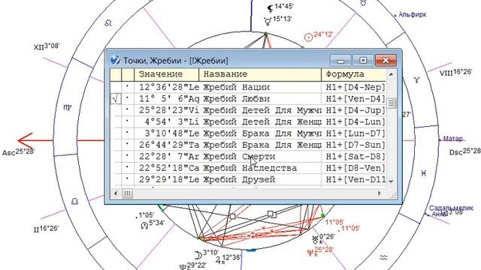Click the Pisces sign glyph on chart ring
This screenshot has width=481, height=270.
coord(424,173)
